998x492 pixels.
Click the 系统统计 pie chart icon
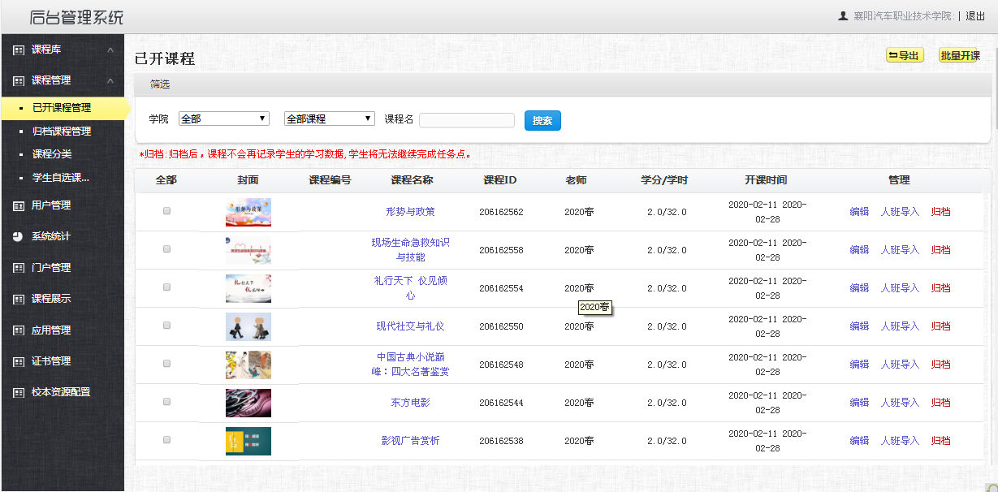pyautogui.click(x=19, y=236)
